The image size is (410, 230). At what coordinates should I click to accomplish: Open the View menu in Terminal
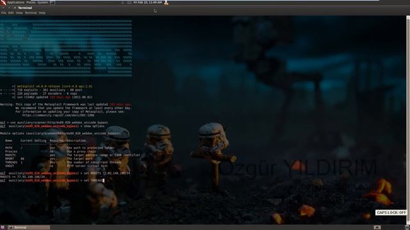(19, 13)
